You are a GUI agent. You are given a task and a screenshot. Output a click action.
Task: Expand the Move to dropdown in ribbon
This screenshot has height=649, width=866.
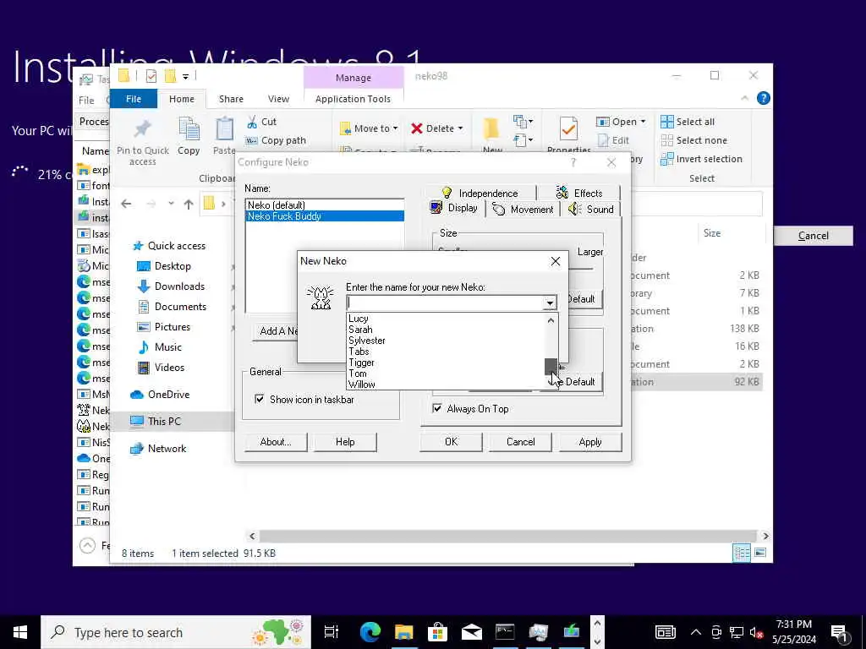click(396, 128)
